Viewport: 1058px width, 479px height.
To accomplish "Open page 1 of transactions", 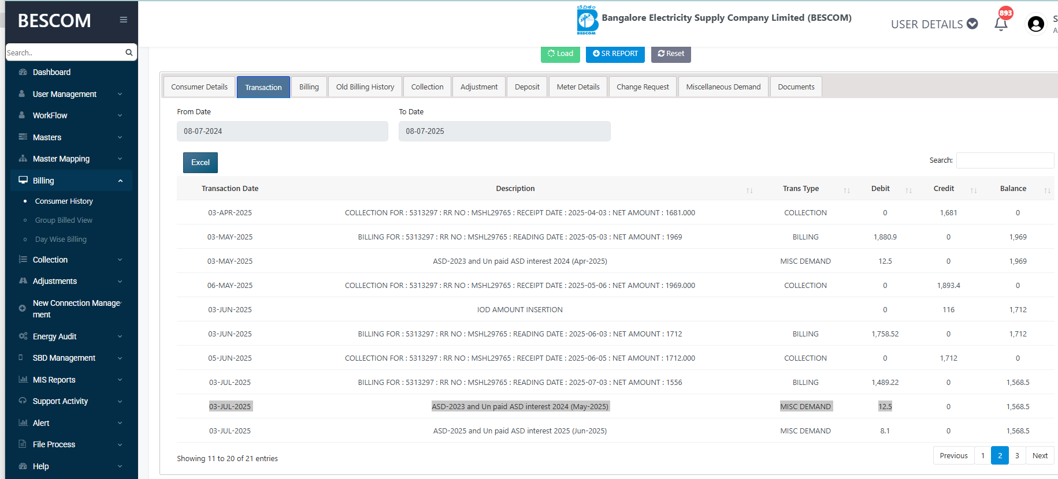I will (982, 455).
